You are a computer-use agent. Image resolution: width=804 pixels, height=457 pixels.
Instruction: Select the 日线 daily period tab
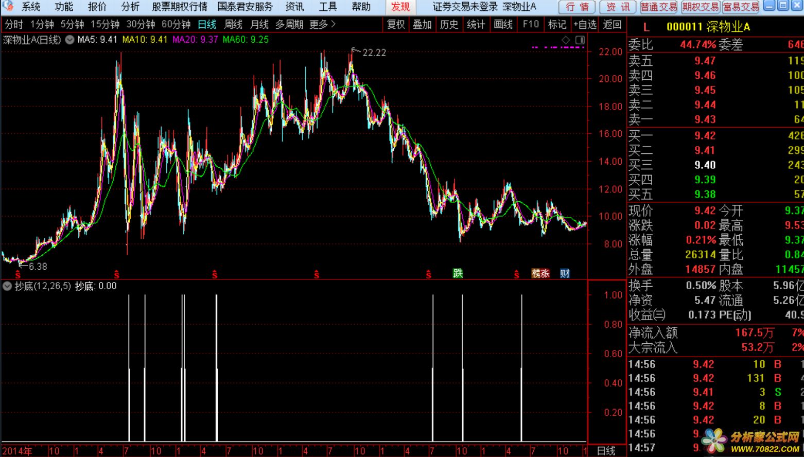point(207,24)
